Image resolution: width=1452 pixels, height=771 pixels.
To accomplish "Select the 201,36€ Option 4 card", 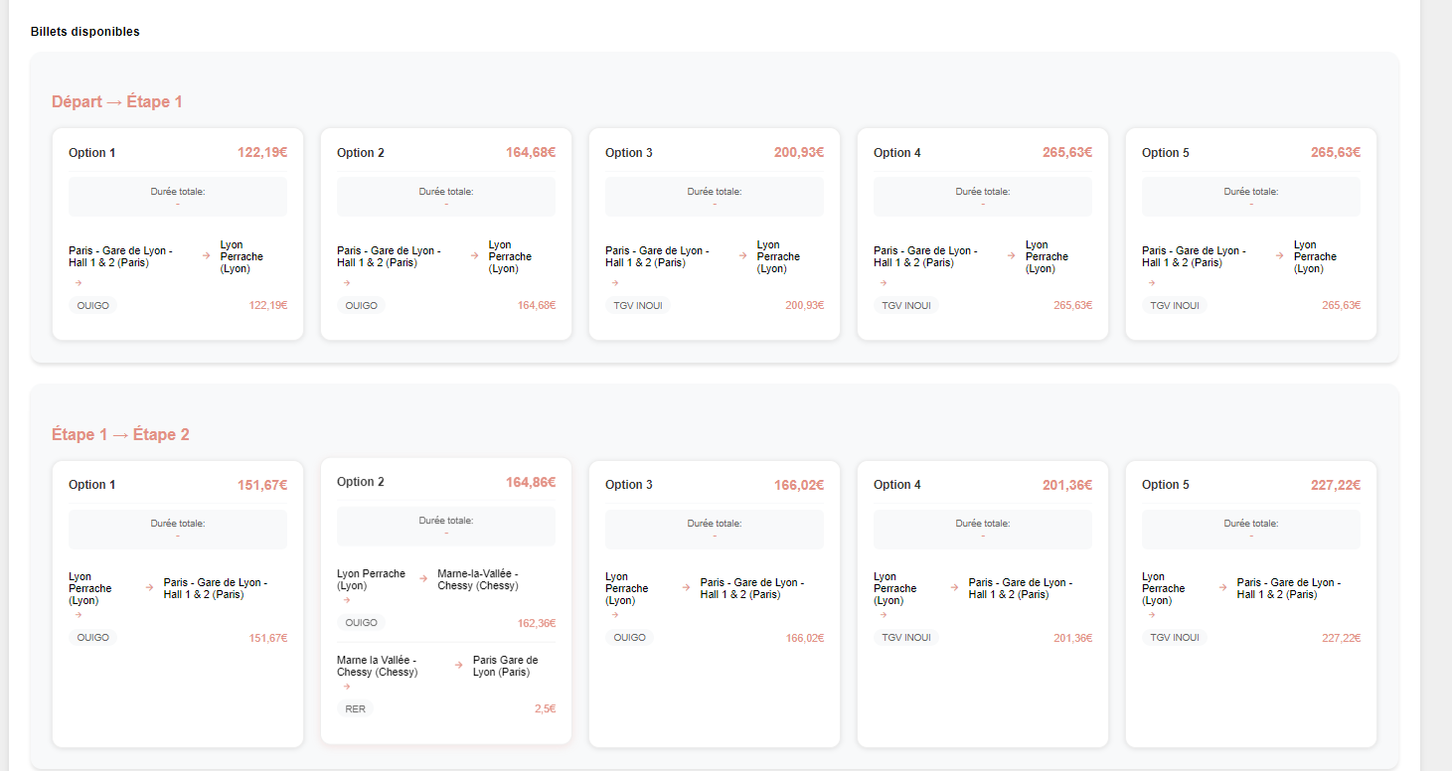I will pos(983,604).
